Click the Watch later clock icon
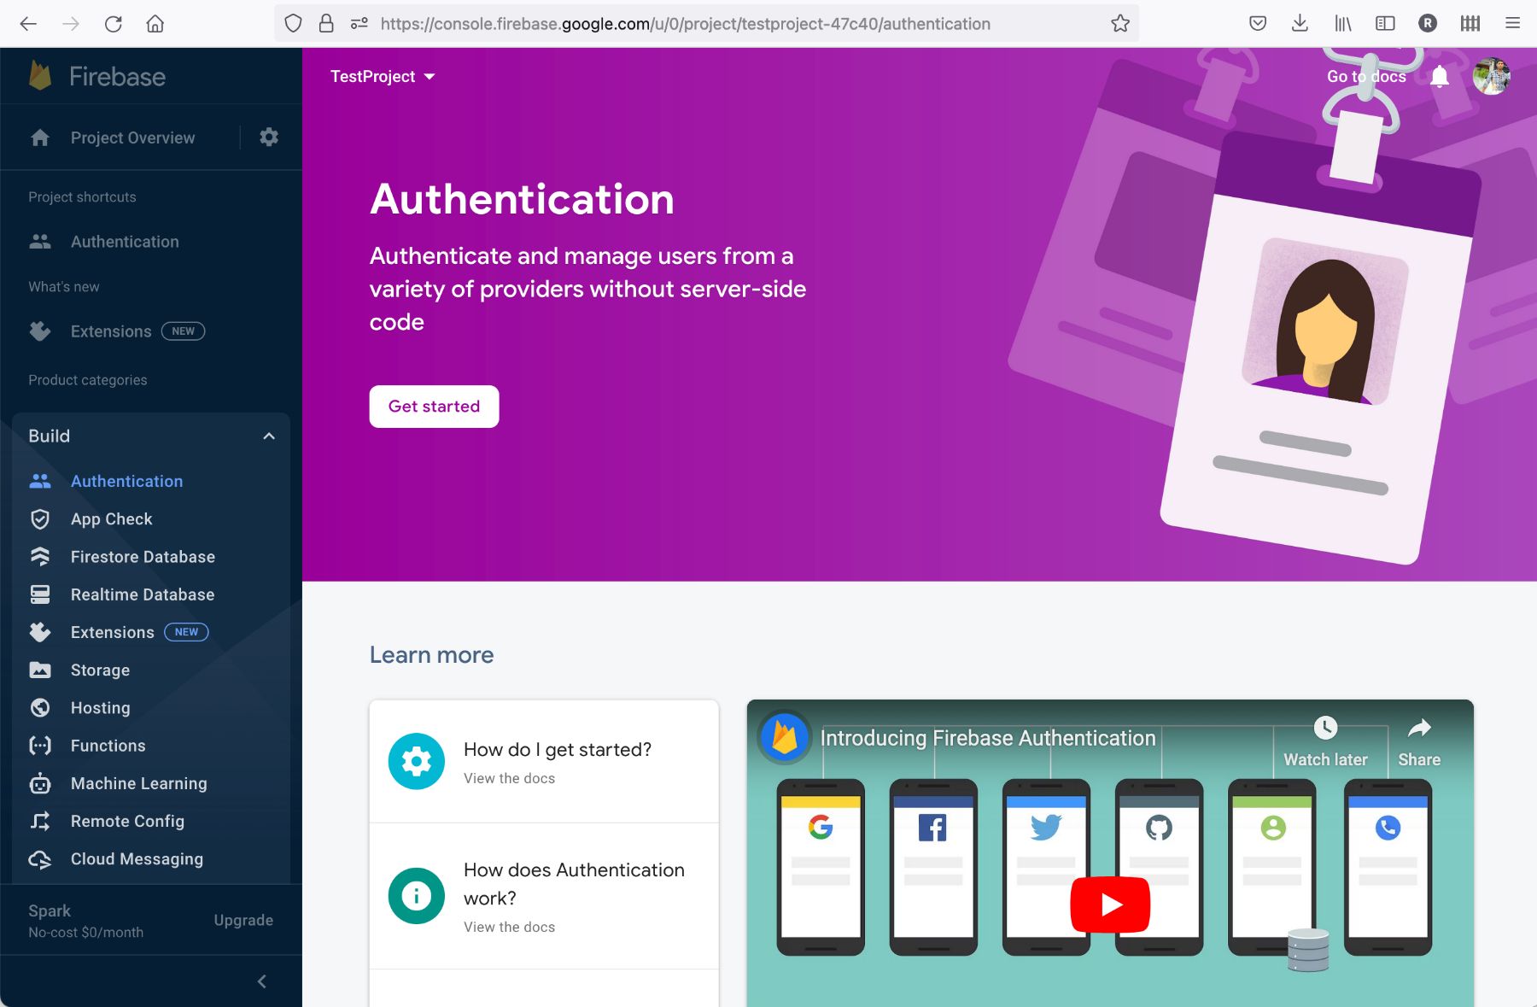The image size is (1537, 1007). click(1325, 729)
